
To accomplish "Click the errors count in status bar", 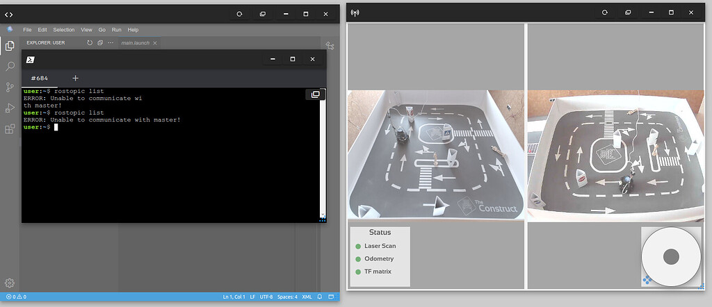I will tap(11, 297).
